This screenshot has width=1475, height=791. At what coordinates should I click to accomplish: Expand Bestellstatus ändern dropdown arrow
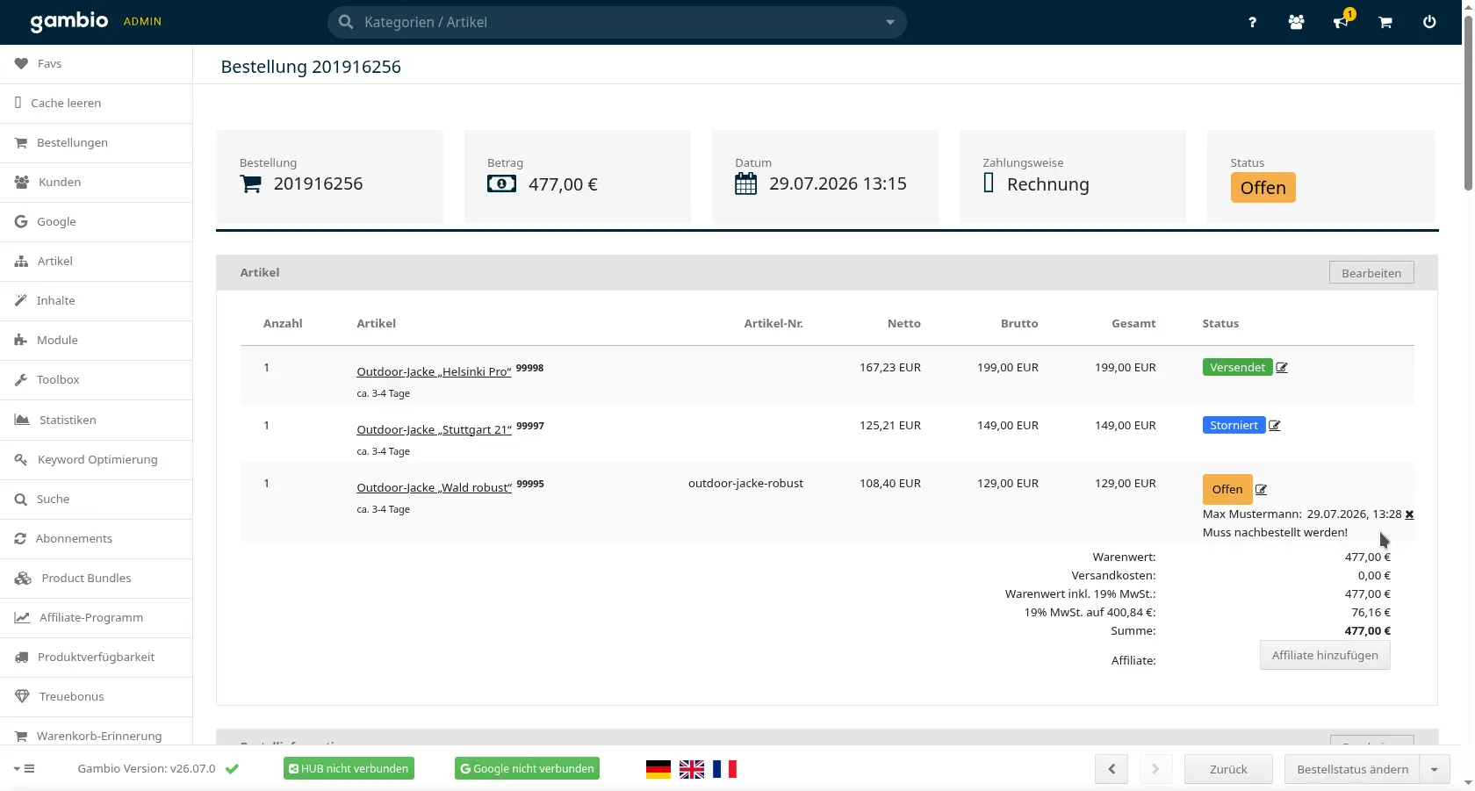(1435, 769)
